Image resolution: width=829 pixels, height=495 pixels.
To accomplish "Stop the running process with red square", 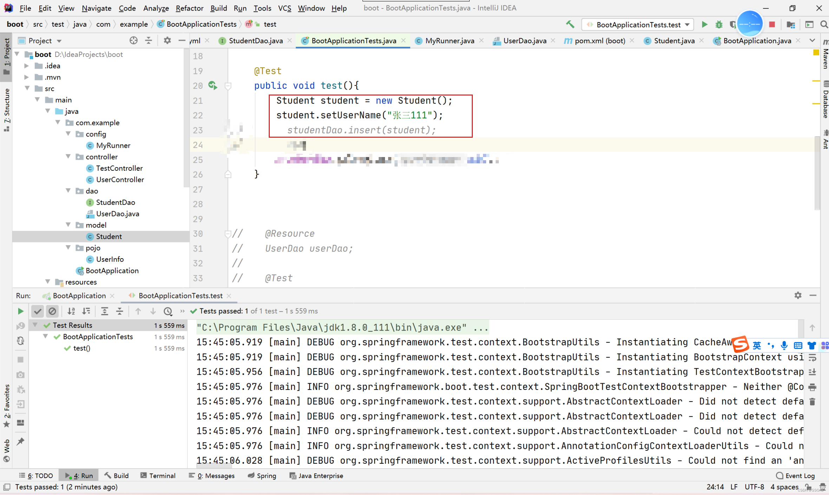I will pyautogui.click(x=772, y=24).
